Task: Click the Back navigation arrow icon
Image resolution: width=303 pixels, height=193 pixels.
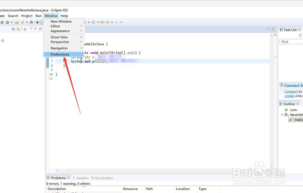Action: pos(108,22)
